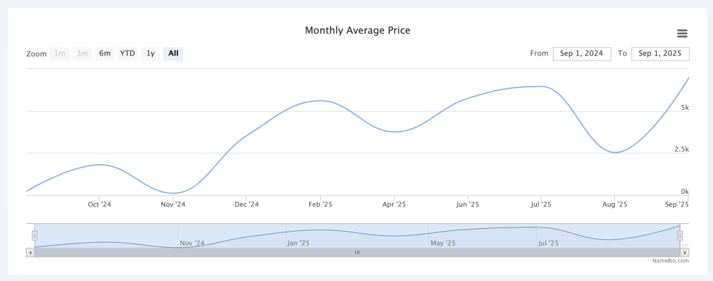Open the chart context menu hamburger icon
This screenshot has width=713, height=281.
(x=682, y=33)
